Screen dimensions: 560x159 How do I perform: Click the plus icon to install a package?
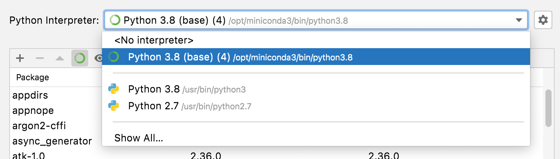[20, 58]
